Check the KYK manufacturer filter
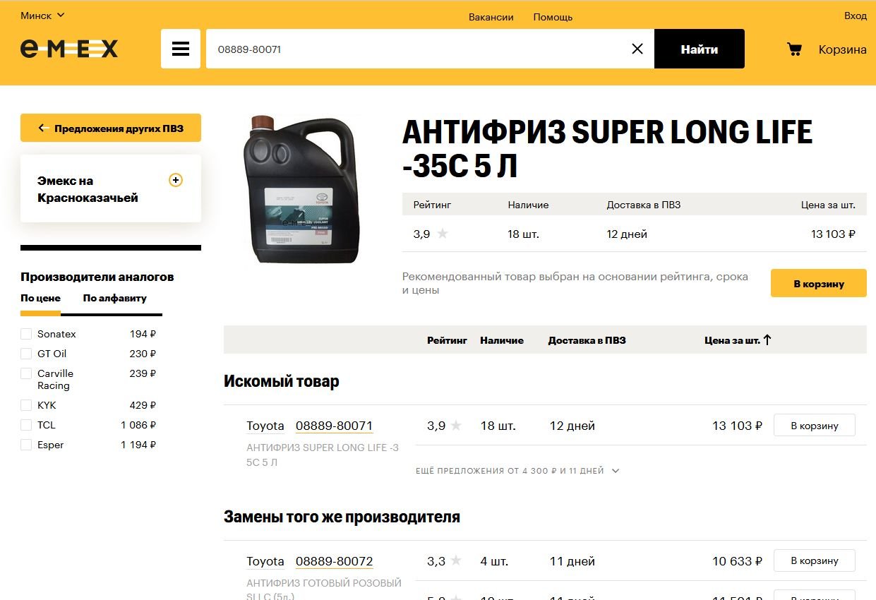Image resolution: width=876 pixels, height=600 pixels. [x=26, y=405]
